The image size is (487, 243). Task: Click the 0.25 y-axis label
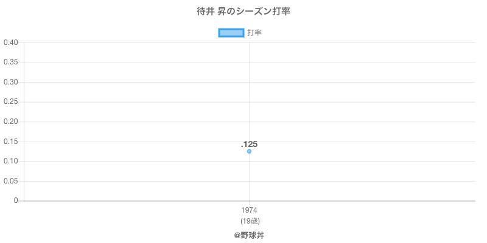click(x=10, y=102)
